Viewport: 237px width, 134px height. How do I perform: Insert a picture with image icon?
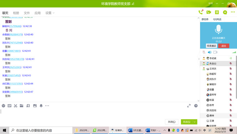pos(35,106)
